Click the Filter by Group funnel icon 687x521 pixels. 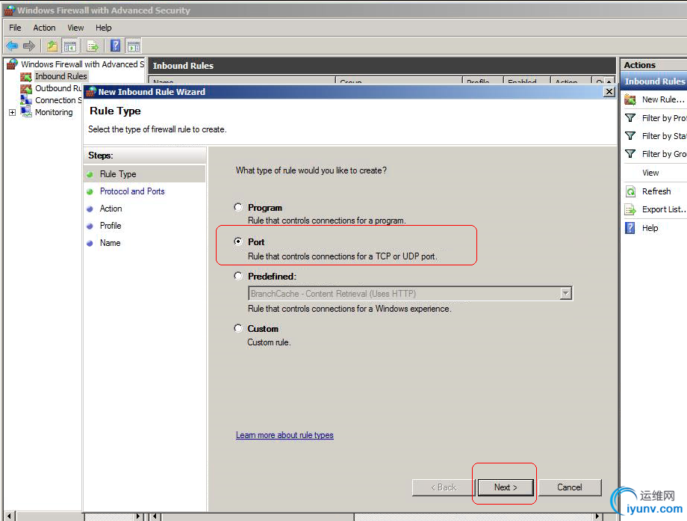(630, 154)
